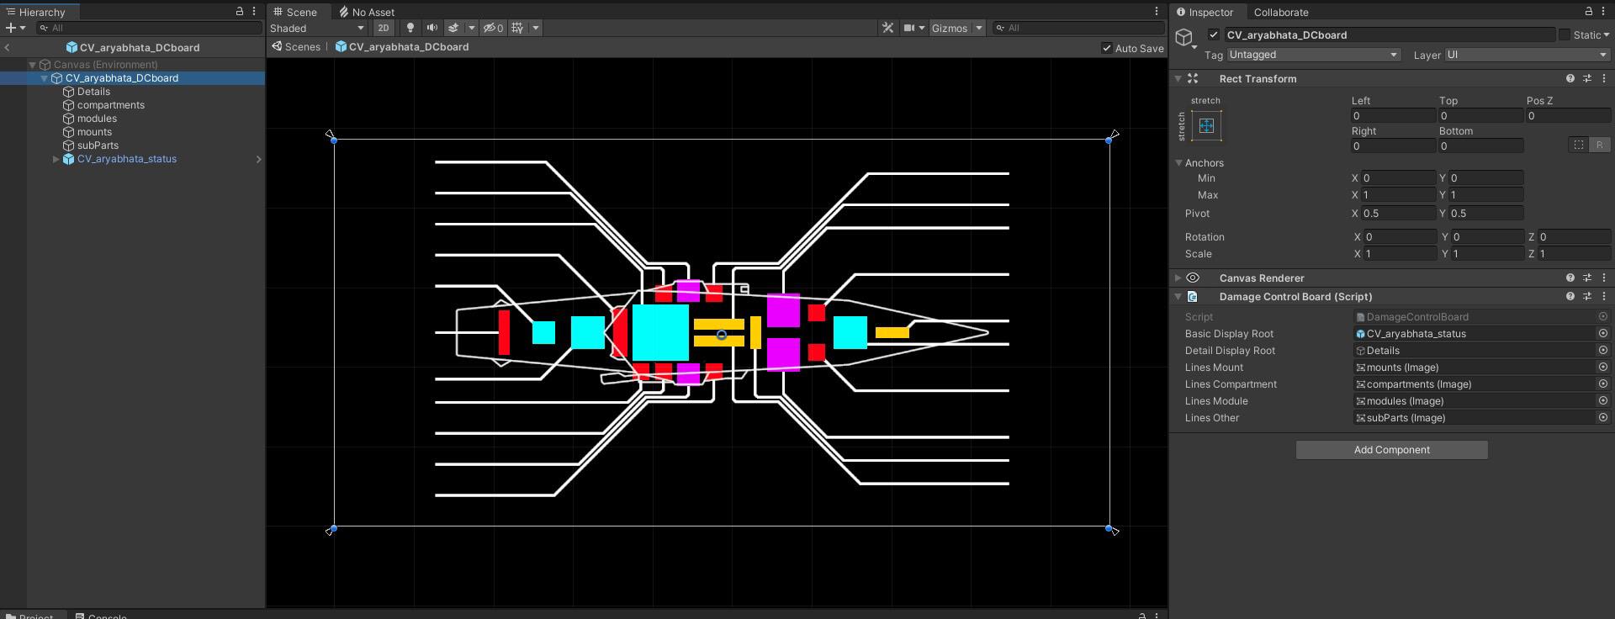1615x619 pixels.
Task: Open the Shaded draw mode dropdown
Action: click(317, 28)
